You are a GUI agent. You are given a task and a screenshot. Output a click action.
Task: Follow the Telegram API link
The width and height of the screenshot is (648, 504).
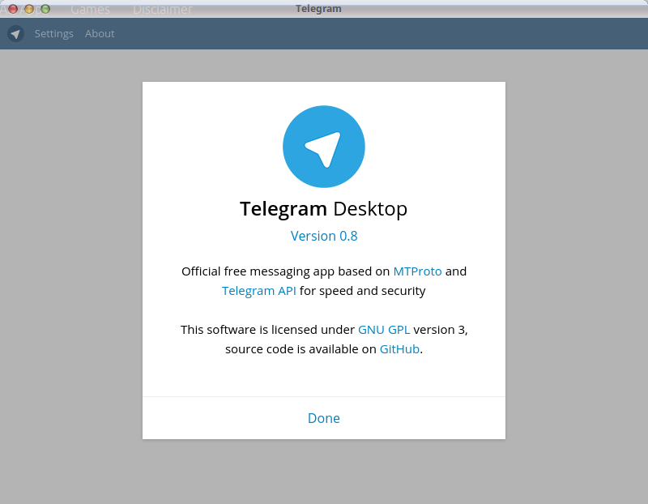pos(258,291)
